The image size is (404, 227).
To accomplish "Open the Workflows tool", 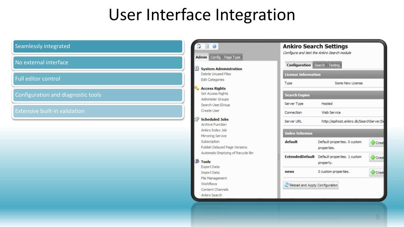I will [209, 184].
